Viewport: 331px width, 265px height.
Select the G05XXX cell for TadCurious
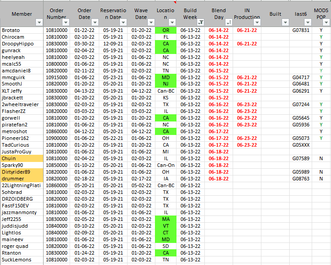pos(300,145)
